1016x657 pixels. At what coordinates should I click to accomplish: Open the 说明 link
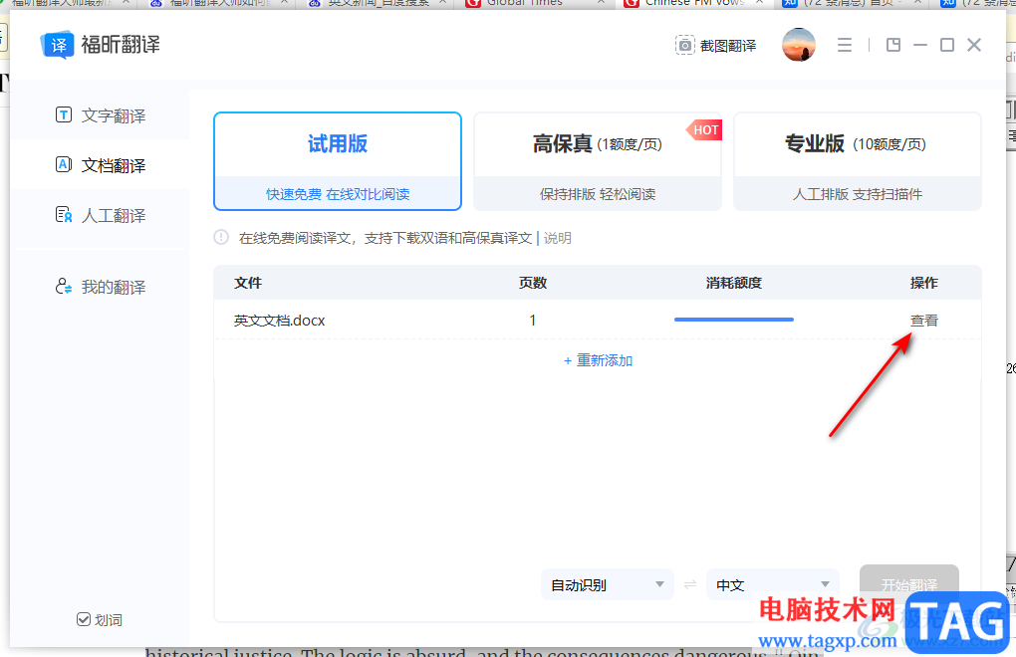(557, 238)
